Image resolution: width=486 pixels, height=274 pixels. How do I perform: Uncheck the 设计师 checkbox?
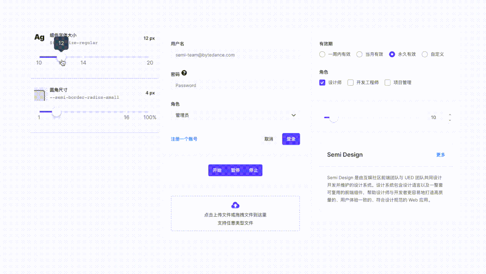(322, 82)
